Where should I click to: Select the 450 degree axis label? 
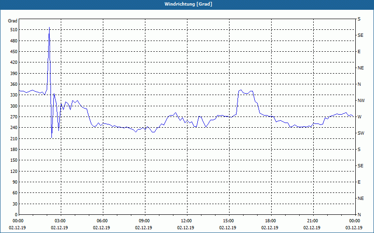click(14, 52)
